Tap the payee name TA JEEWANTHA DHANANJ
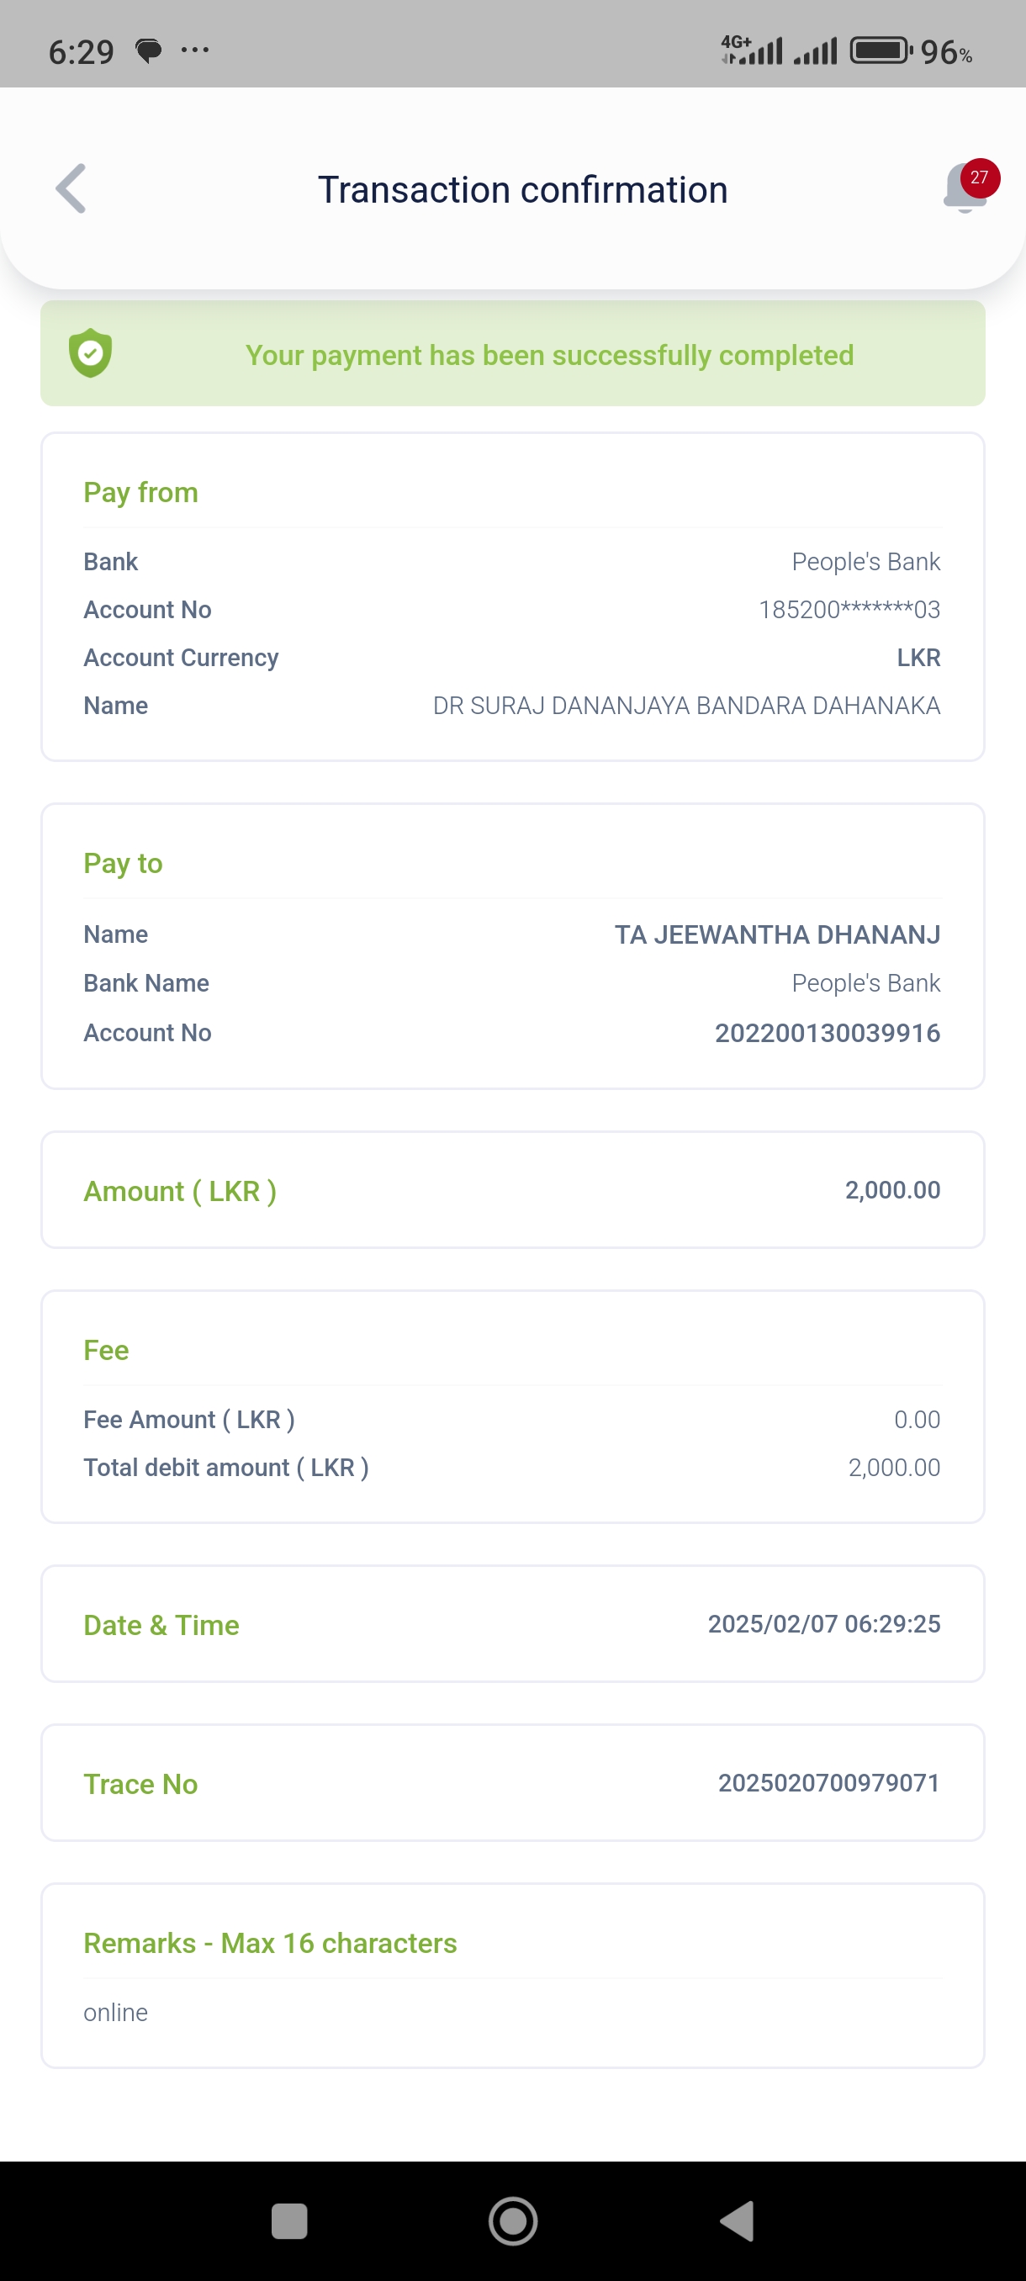The height and width of the screenshot is (2281, 1026). [776, 934]
